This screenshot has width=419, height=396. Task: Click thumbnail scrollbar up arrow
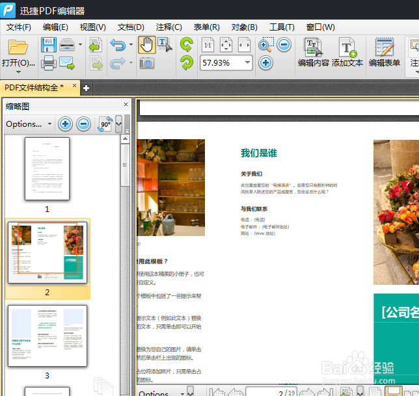point(125,139)
